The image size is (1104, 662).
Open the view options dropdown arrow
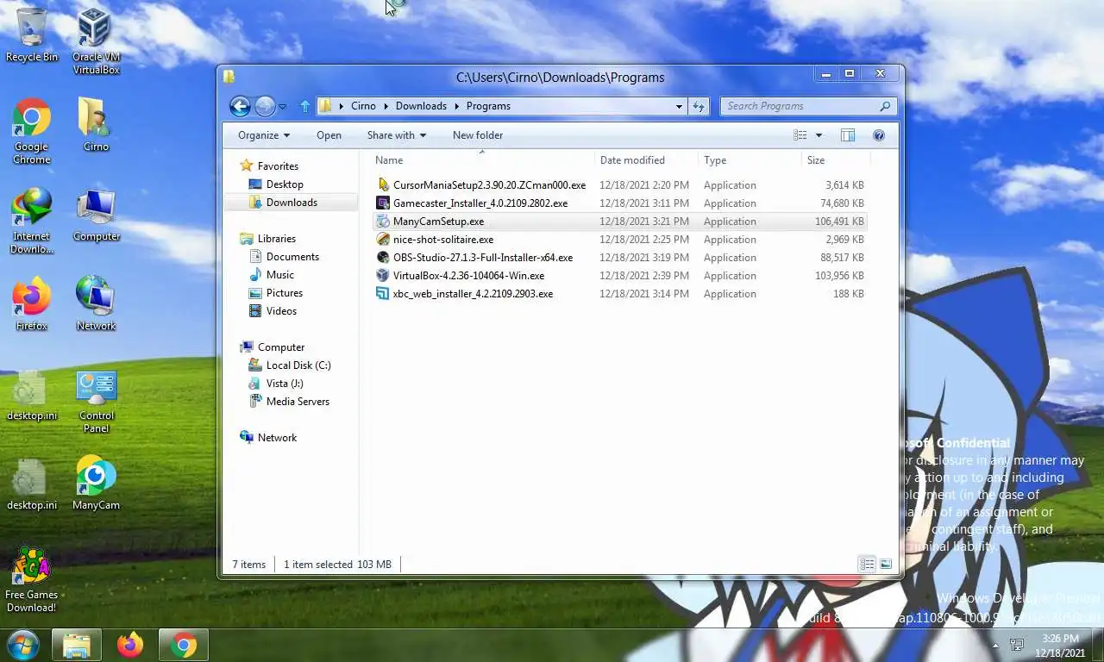819,135
